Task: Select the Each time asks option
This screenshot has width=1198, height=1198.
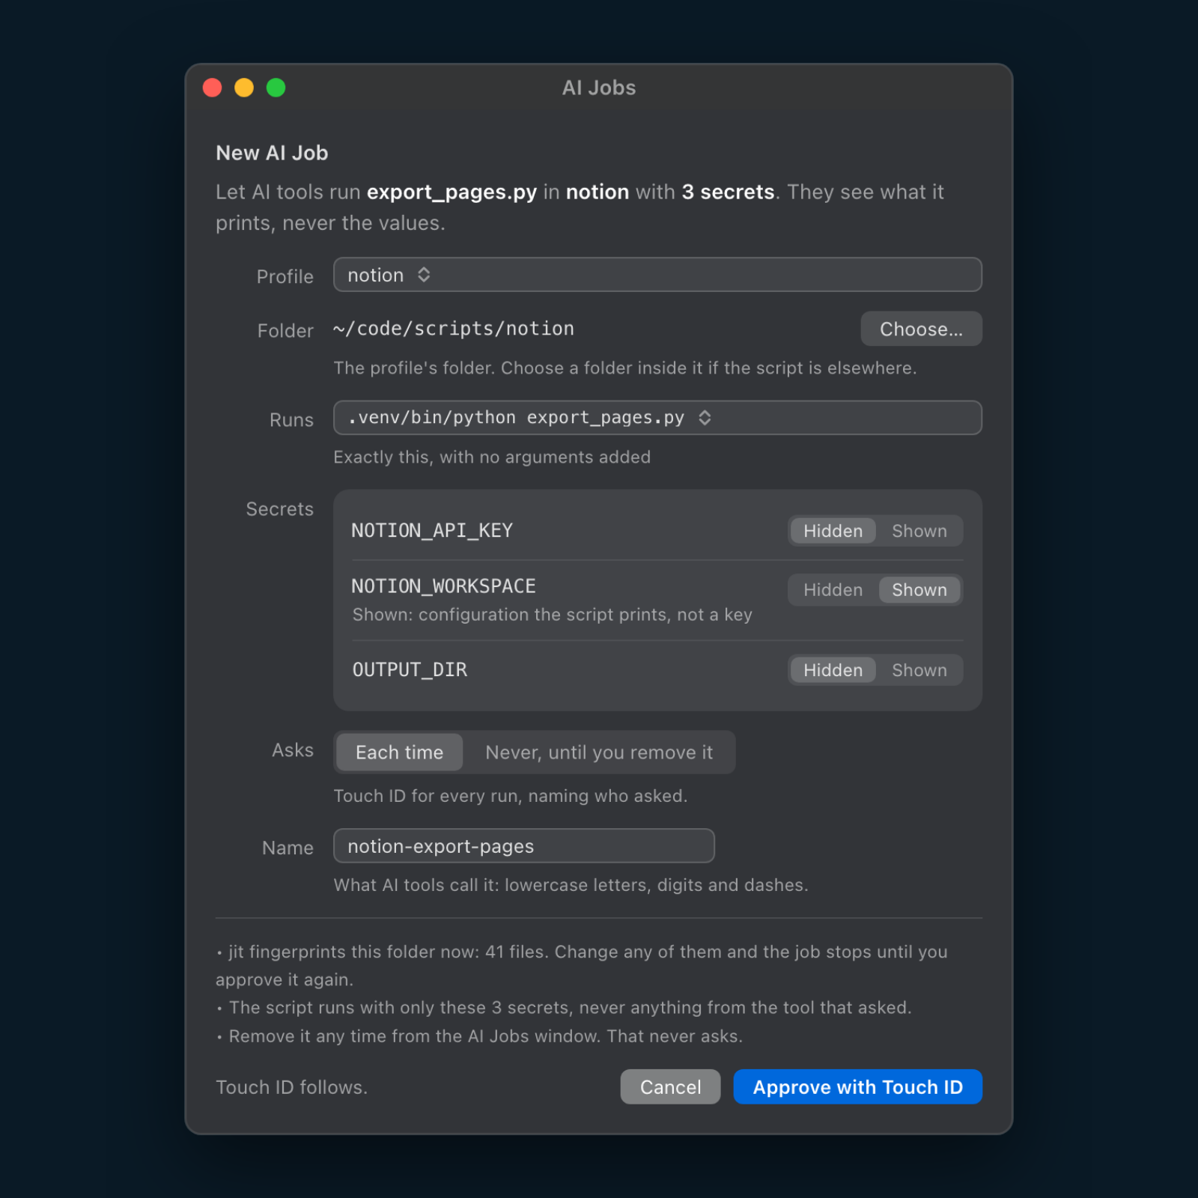Action: pos(399,752)
